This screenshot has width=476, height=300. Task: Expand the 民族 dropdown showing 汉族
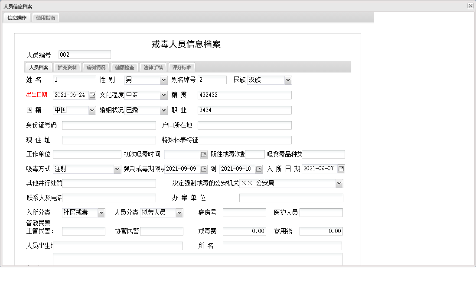click(x=287, y=80)
